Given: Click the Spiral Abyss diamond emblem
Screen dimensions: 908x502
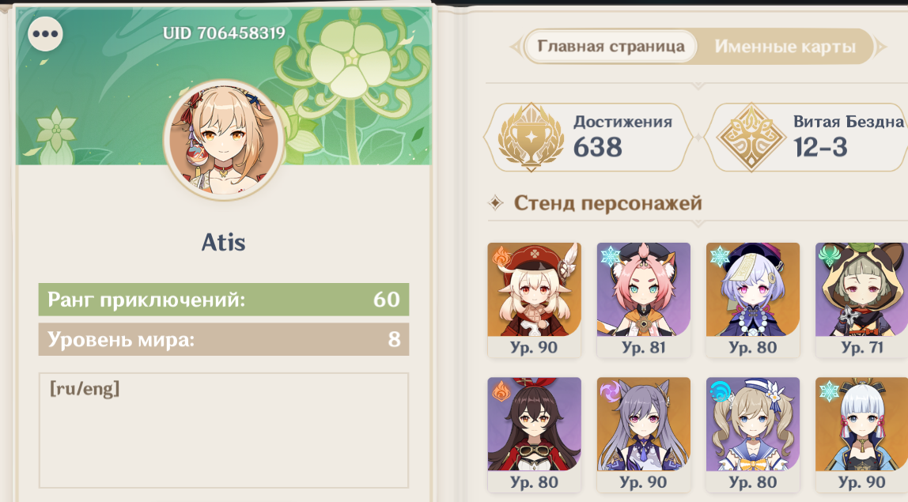Looking at the screenshot, I should [x=751, y=138].
